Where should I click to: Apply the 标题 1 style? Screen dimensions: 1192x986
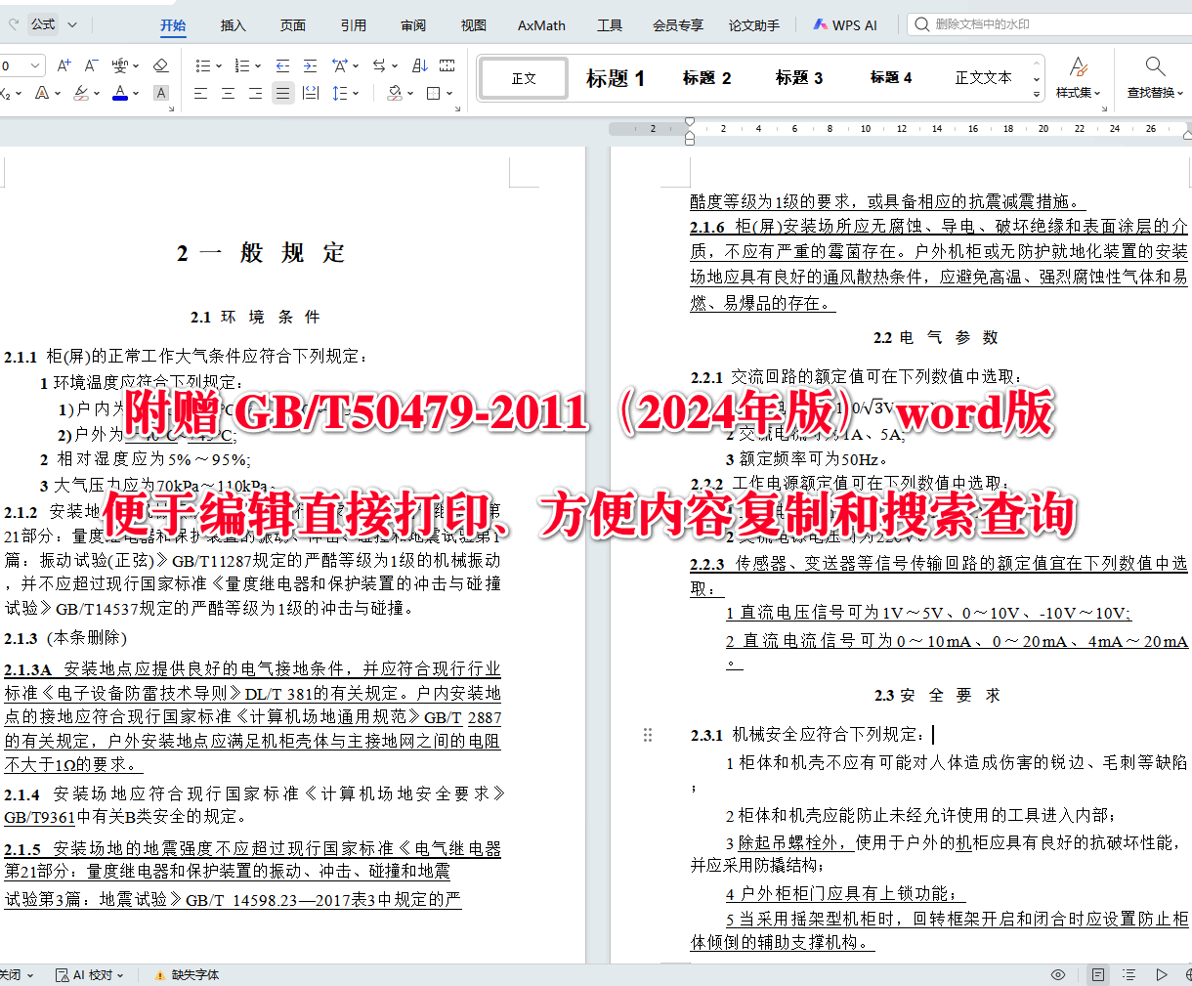tap(615, 78)
